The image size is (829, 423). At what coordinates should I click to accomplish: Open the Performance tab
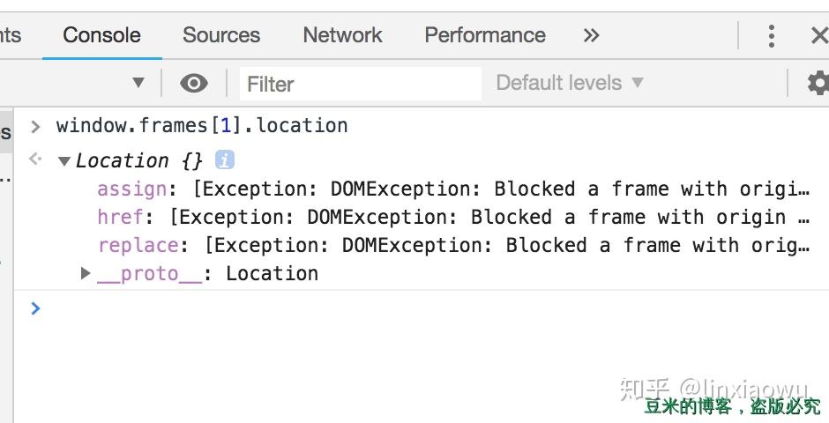point(485,35)
